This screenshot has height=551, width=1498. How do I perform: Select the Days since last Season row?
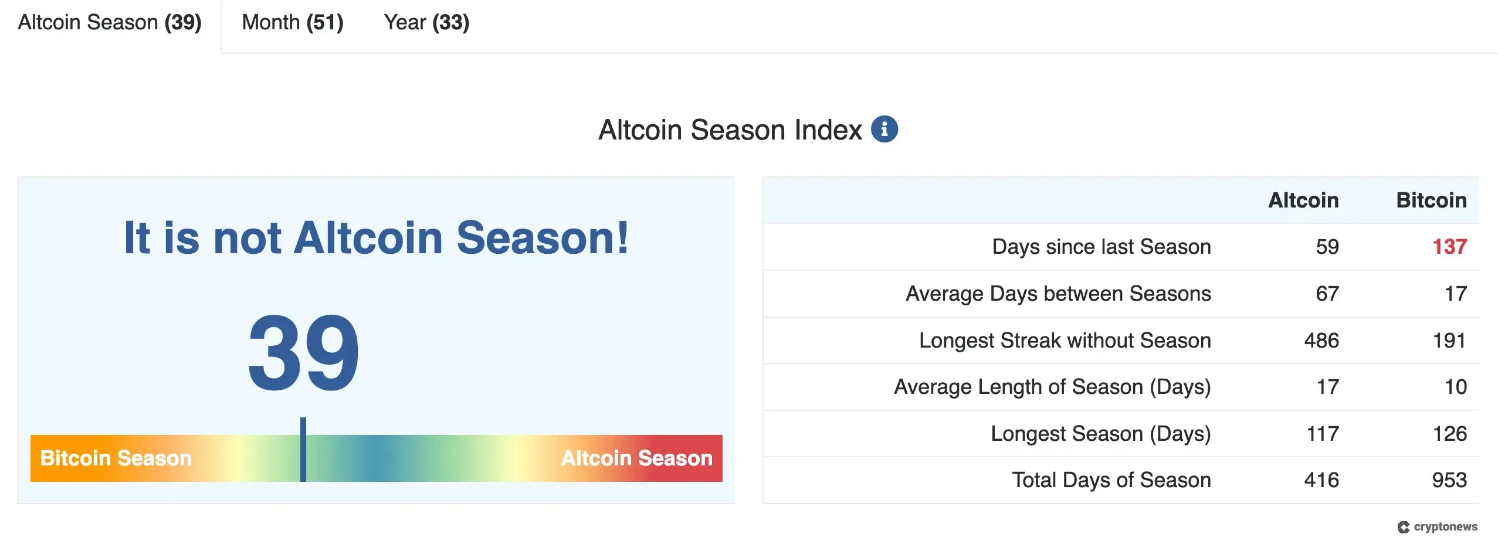(1101, 247)
